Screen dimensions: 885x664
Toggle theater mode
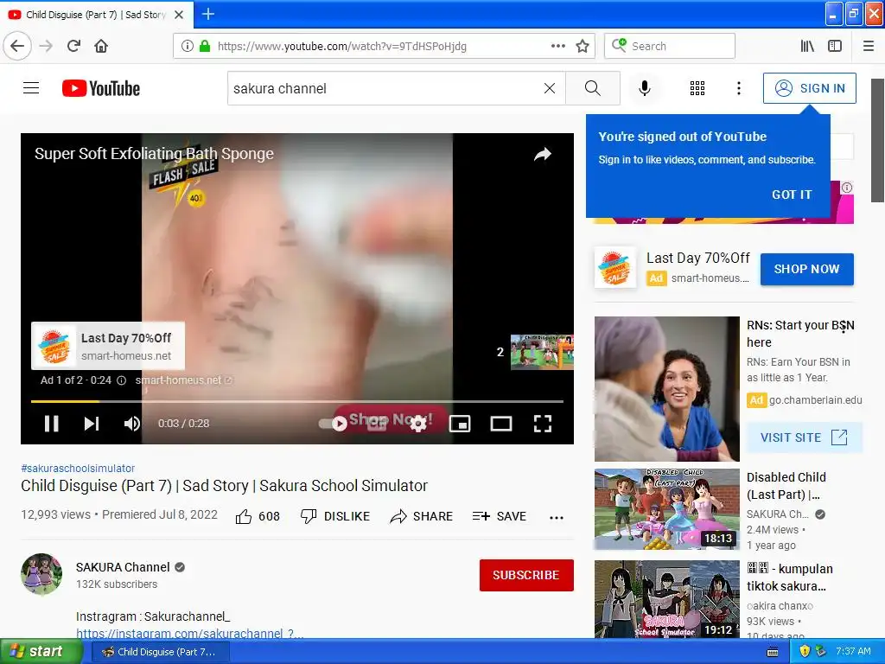[x=500, y=424]
